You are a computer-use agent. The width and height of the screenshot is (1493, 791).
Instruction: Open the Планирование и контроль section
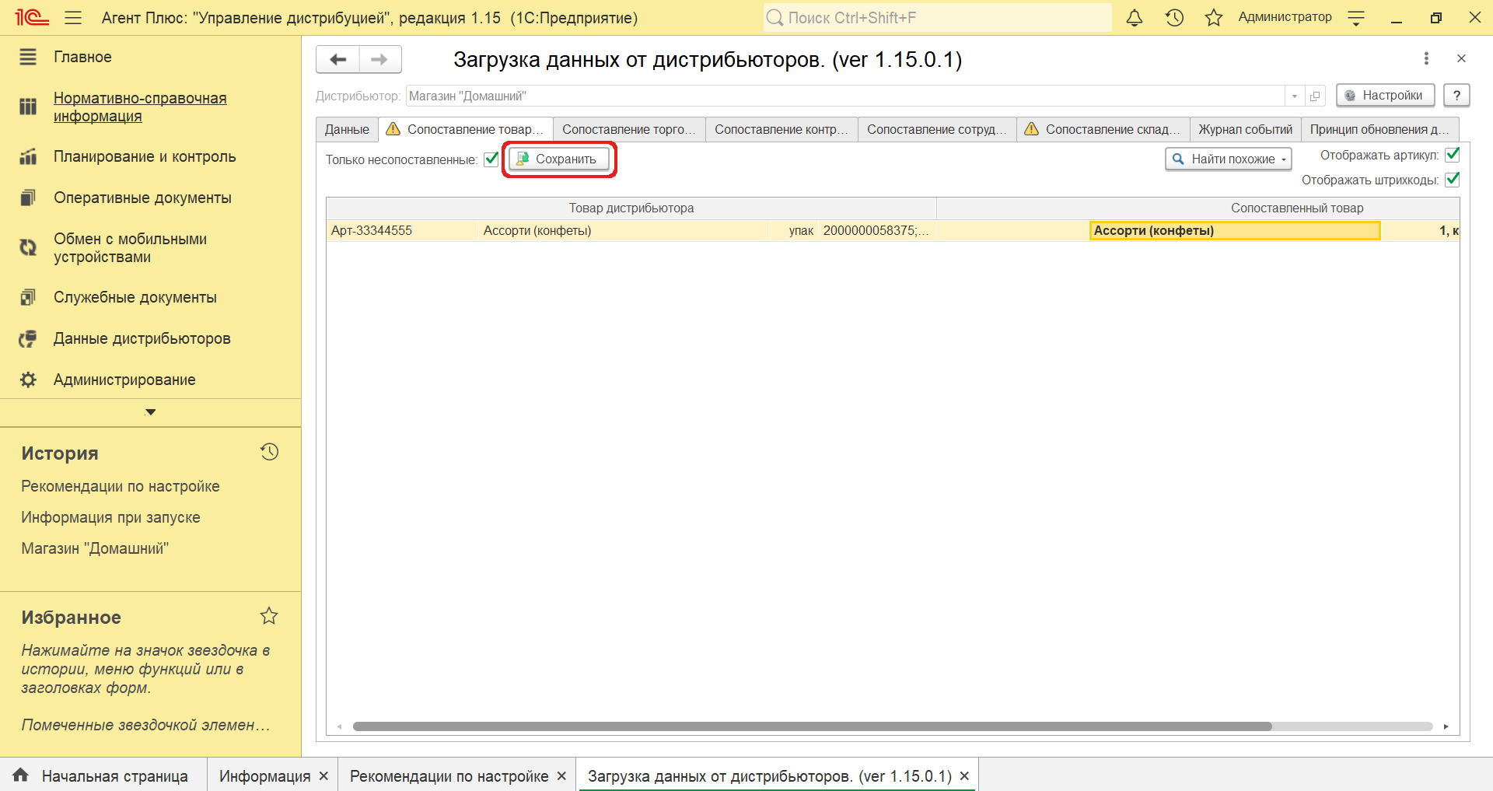point(145,156)
